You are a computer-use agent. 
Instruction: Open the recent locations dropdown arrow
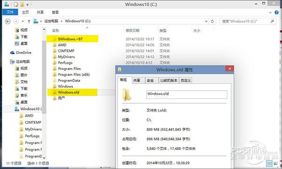[23, 22]
